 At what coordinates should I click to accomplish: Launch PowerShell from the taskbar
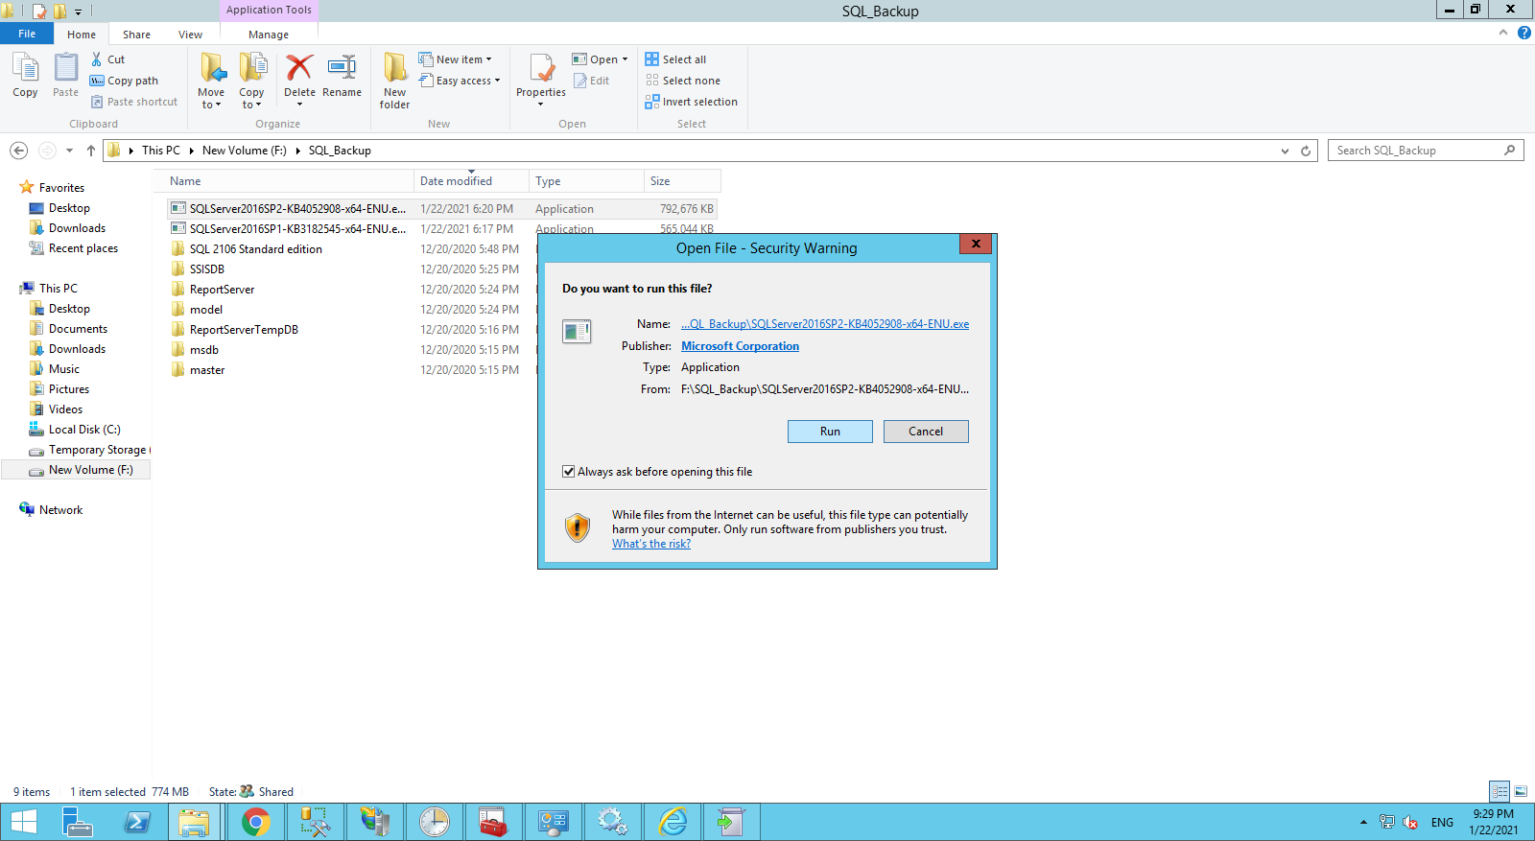[x=136, y=822]
